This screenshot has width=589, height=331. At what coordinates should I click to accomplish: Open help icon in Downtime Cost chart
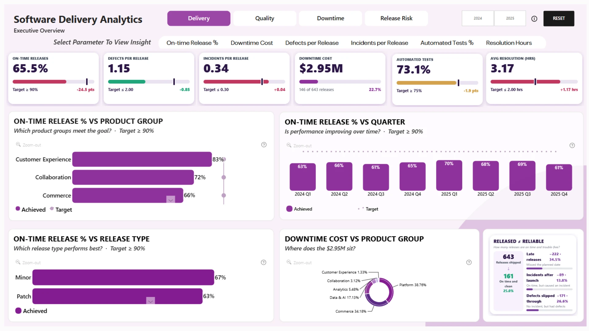pyautogui.click(x=469, y=262)
